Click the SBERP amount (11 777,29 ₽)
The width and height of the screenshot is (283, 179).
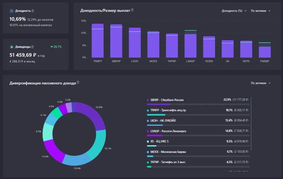tap(240, 100)
